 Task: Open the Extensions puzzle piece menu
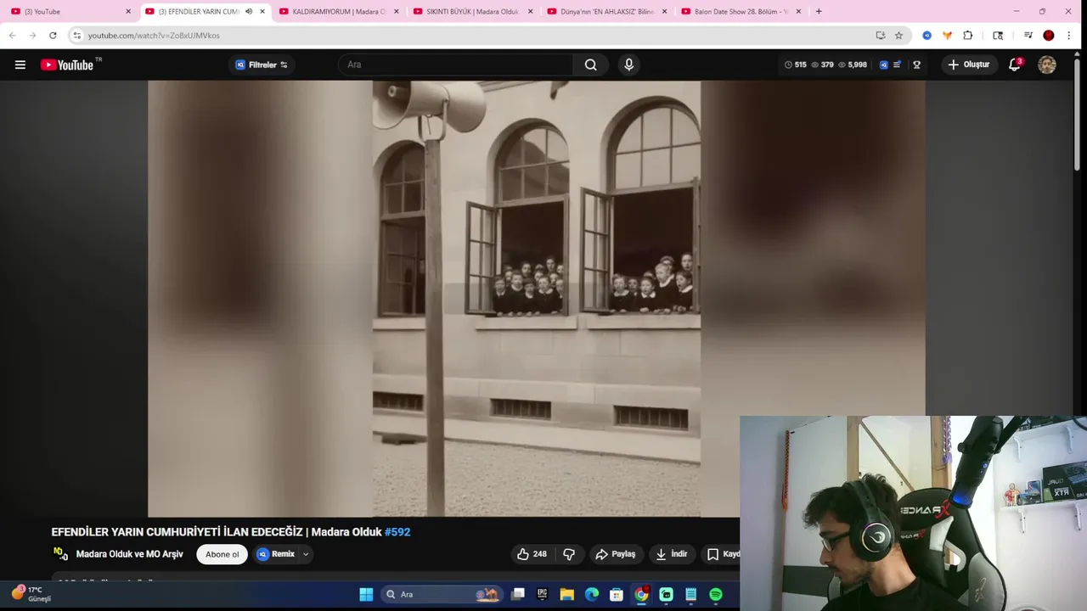968,36
